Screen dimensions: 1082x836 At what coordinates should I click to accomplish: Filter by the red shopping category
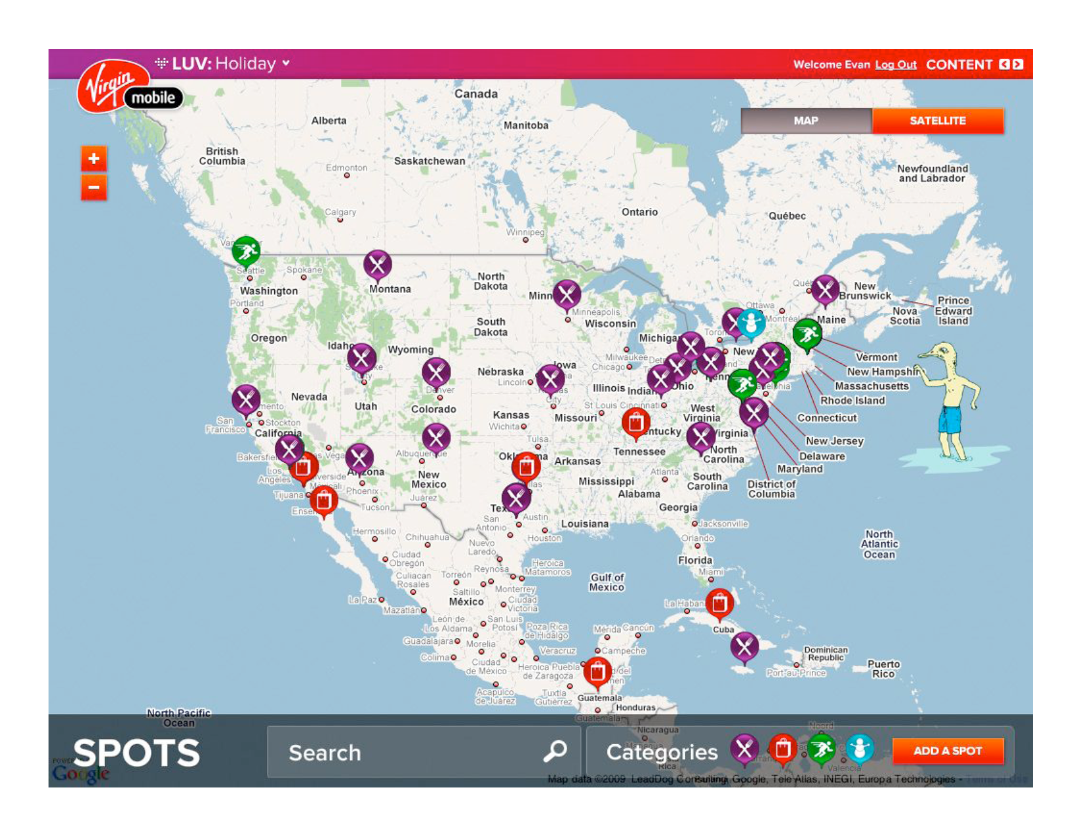782,749
